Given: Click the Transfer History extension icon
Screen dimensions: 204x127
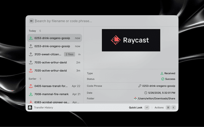Looking at the screenshot, I should pos(30,107).
